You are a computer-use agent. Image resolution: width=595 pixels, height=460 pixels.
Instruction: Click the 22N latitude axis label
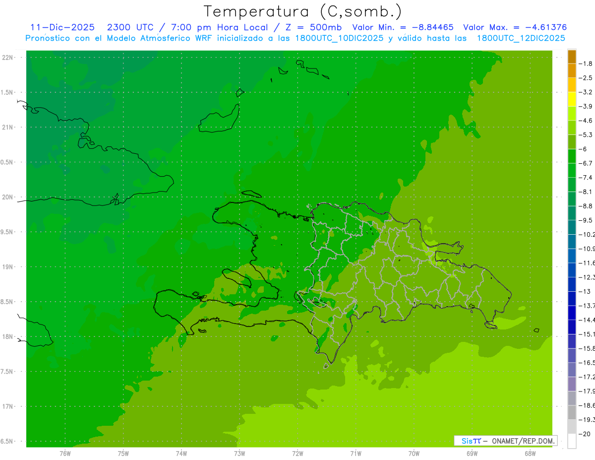[8, 58]
